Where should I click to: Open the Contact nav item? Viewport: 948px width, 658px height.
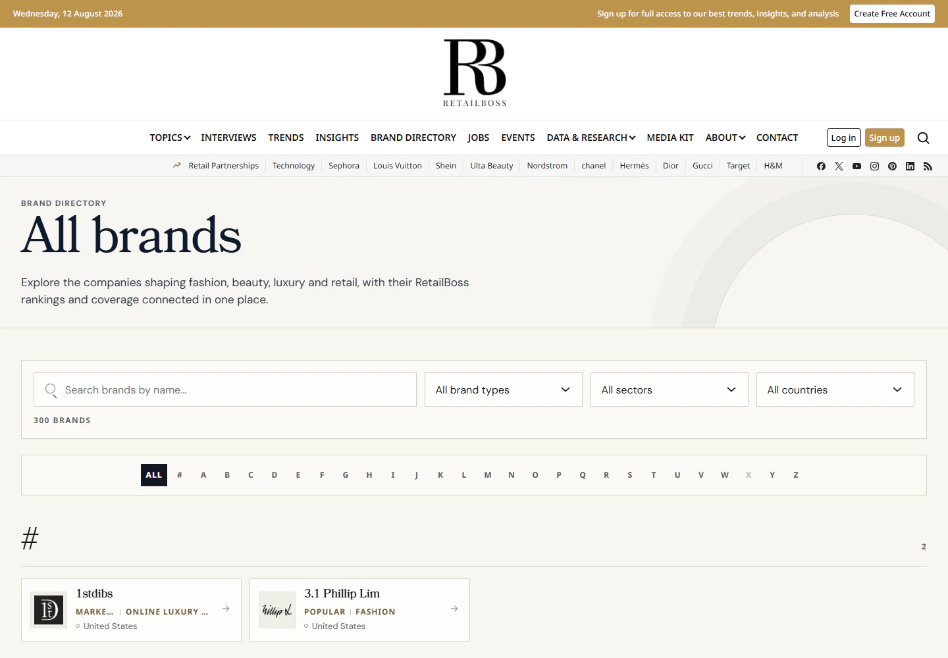777,138
